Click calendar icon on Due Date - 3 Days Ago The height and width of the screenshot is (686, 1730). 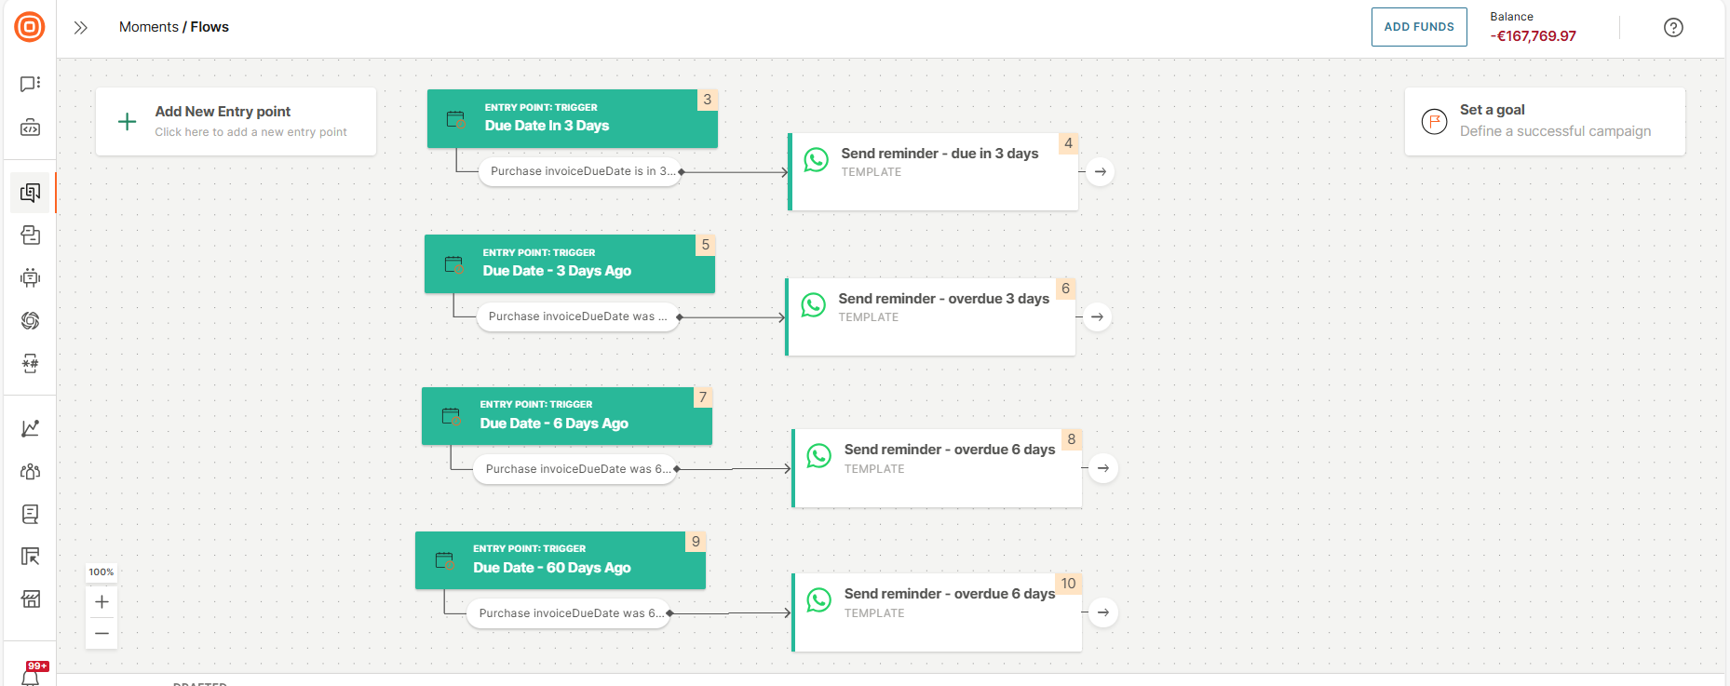pyautogui.click(x=453, y=264)
